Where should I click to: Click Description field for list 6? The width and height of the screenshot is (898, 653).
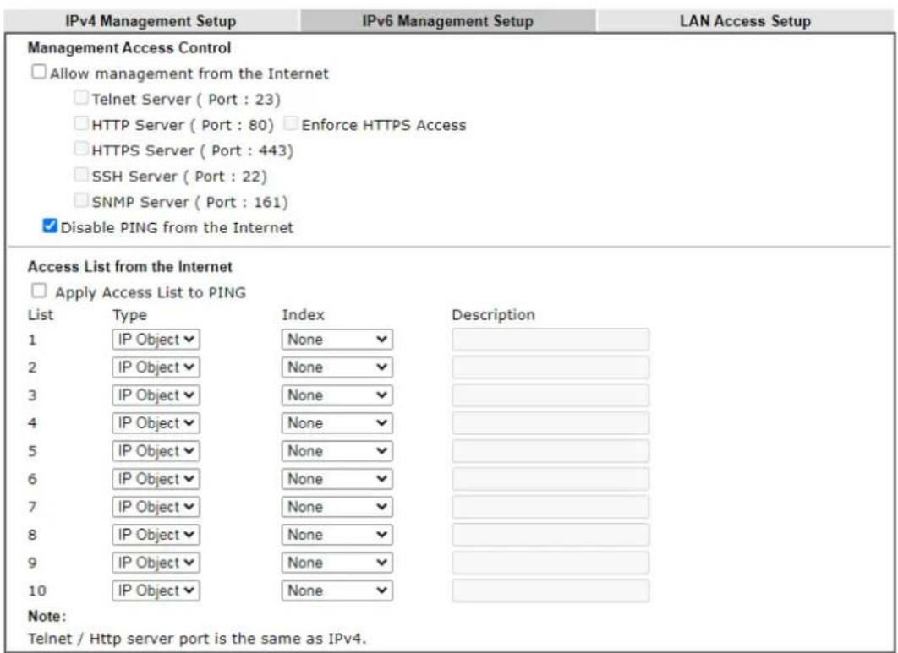[x=550, y=479]
